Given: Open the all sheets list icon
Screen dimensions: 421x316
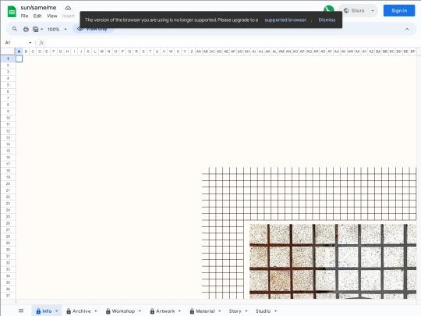Looking at the screenshot, I should tap(21, 311).
